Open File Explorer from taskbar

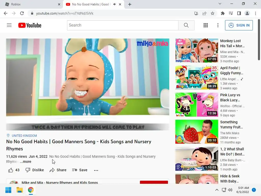tap(19, 190)
